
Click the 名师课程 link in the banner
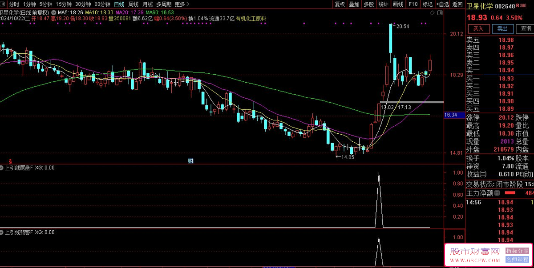(x=517, y=260)
